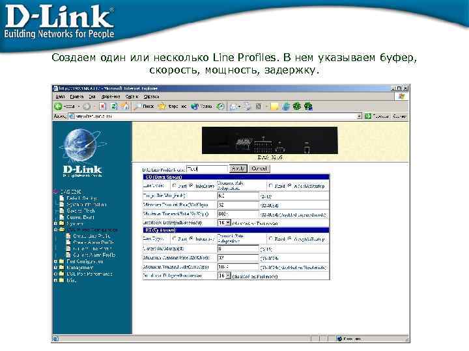Click the DAS-3216 device panel image

click(x=270, y=140)
